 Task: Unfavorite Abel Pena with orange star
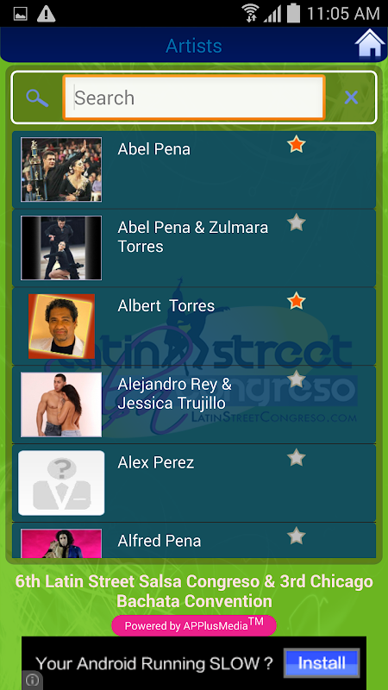coord(297,145)
